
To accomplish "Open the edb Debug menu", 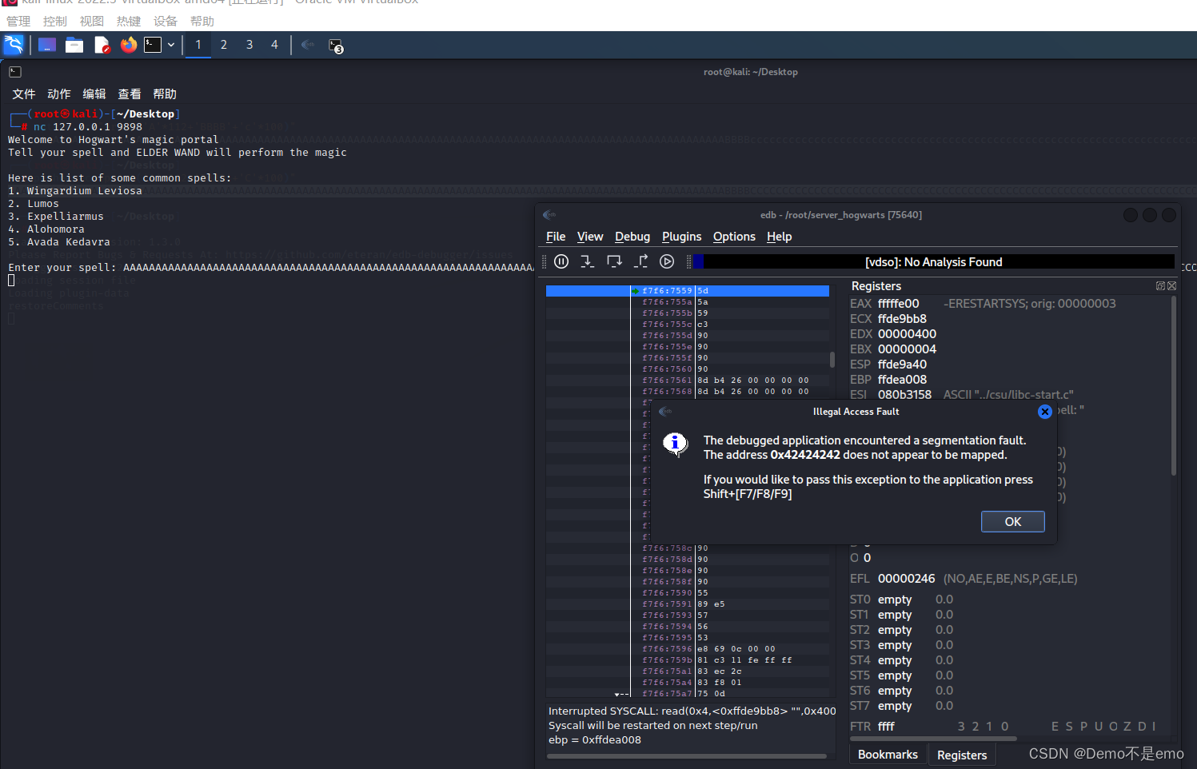I will (x=632, y=237).
